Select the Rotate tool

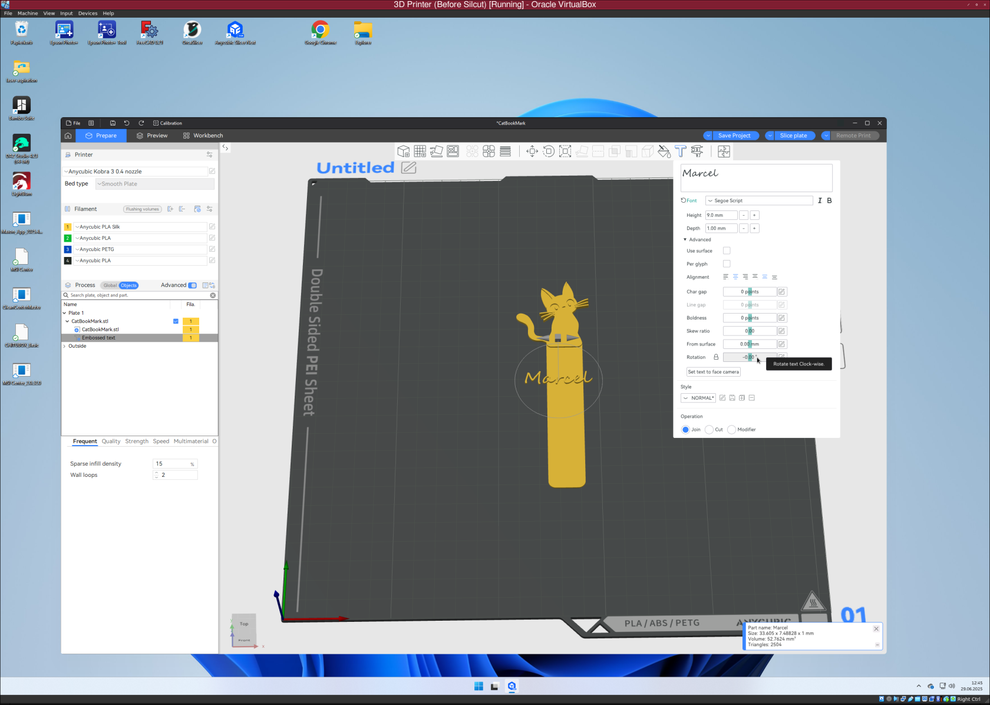click(x=548, y=151)
